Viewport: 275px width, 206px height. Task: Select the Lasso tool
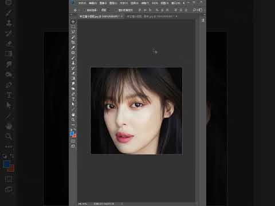coord(73,32)
